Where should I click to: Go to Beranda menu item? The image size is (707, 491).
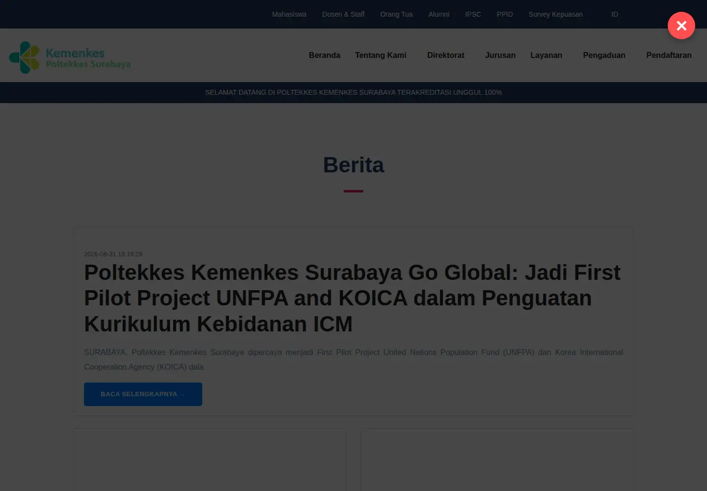point(325,55)
